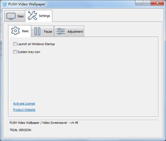Image resolution: width=166 pixels, height=141 pixels.
Task: Visit the Product Website link
Action: pyautogui.click(x=24, y=110)
